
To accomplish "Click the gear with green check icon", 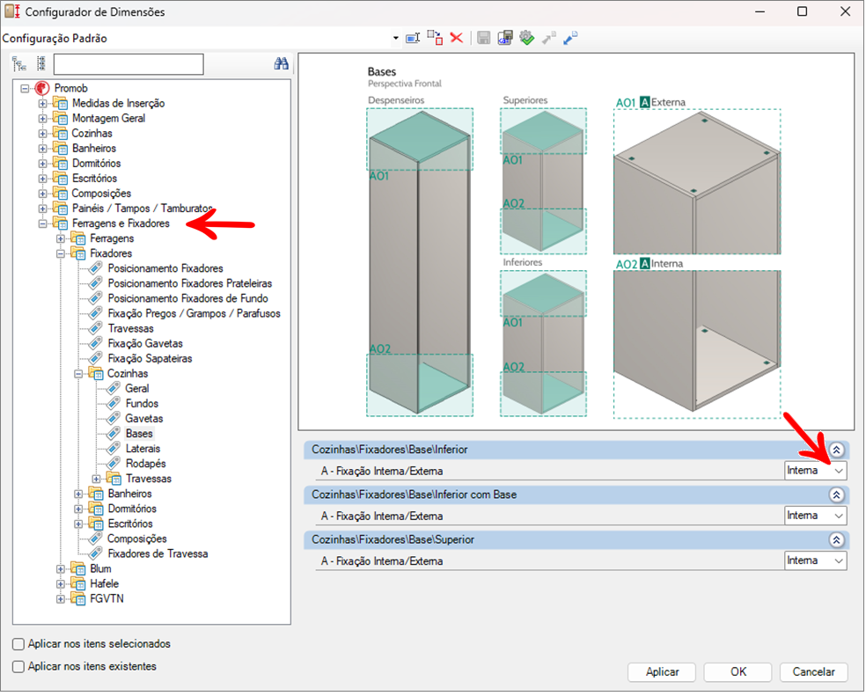I will point(527,38).
